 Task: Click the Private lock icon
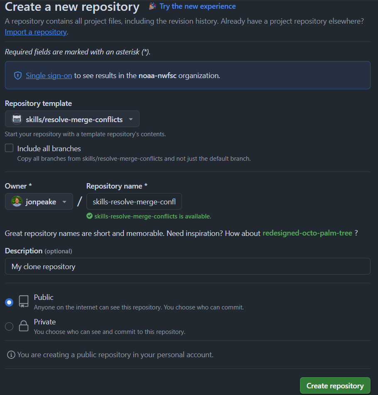pos(24,326)
